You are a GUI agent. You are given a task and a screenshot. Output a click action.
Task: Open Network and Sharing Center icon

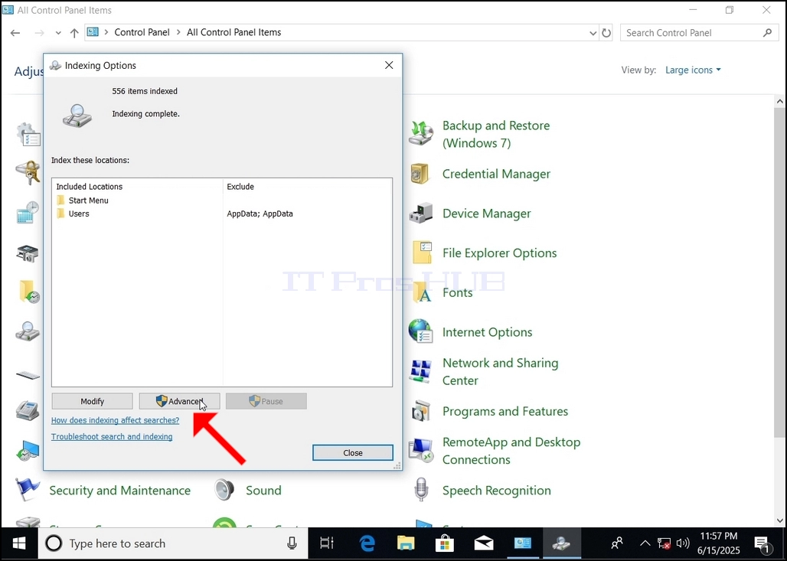point(420,371)
